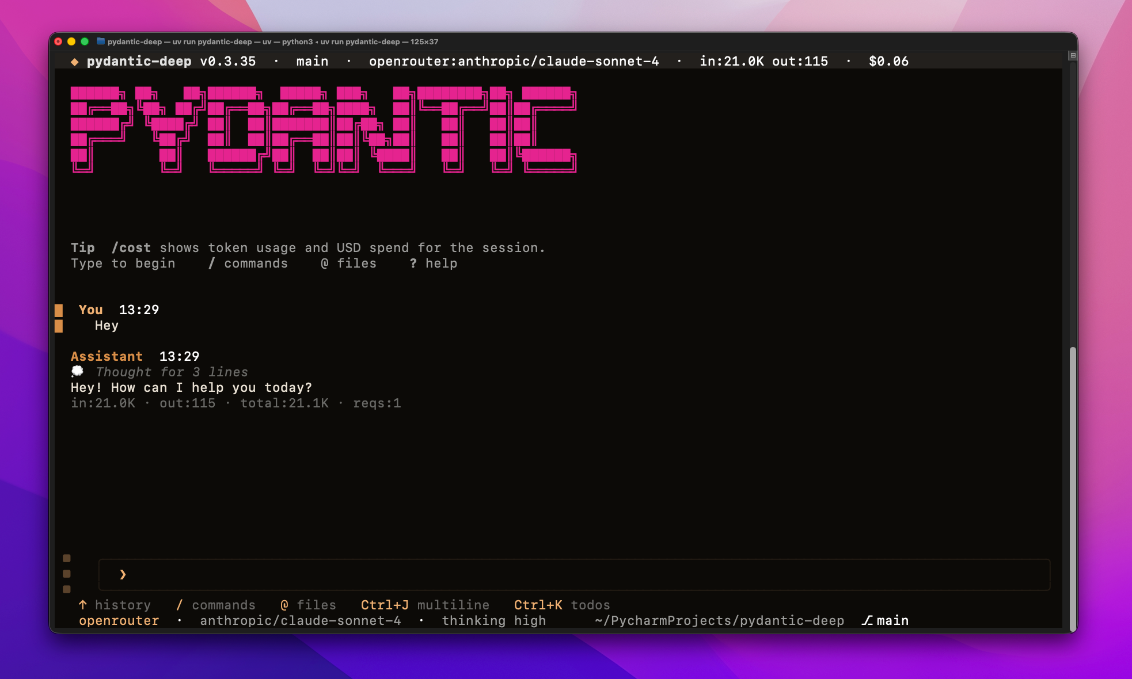
Task: Click the '~/PycharmProjects/pydantic-deep' path
Action: click(719, 620)
